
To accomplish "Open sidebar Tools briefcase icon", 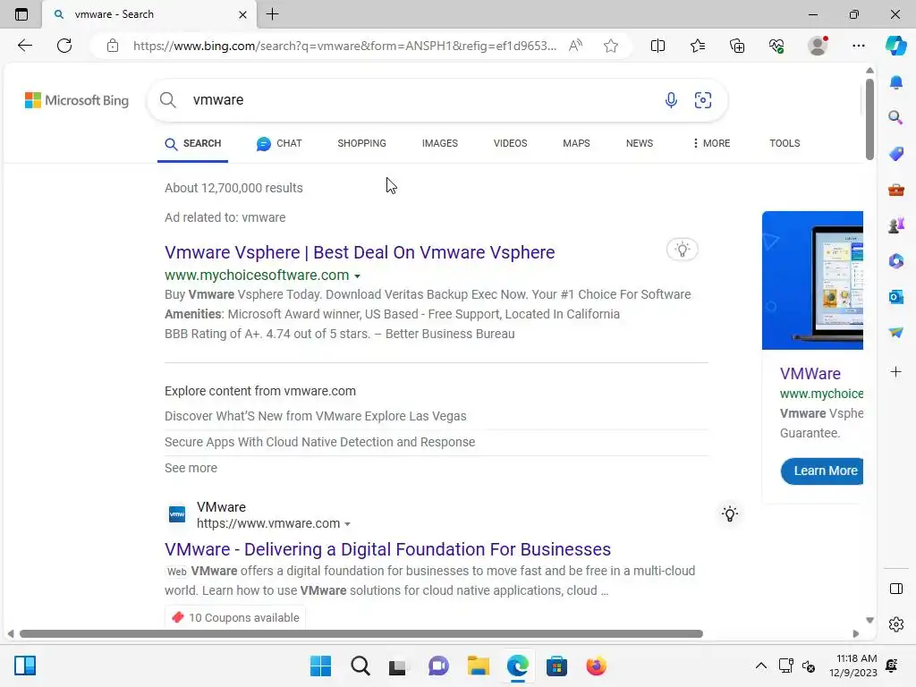I will (x=895, y=191).
